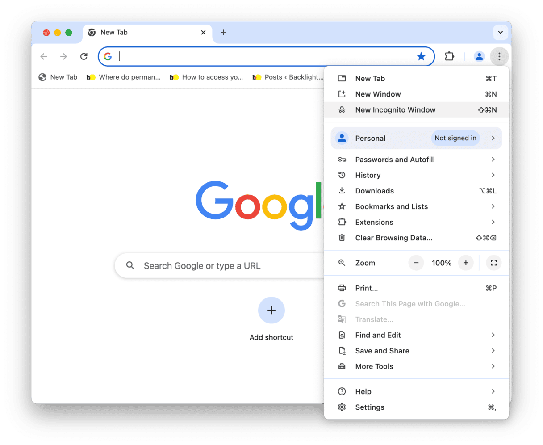Click the chevron beside Passwords and Autofill
Screen dimensions: 543x445
(x=493, y=160)
